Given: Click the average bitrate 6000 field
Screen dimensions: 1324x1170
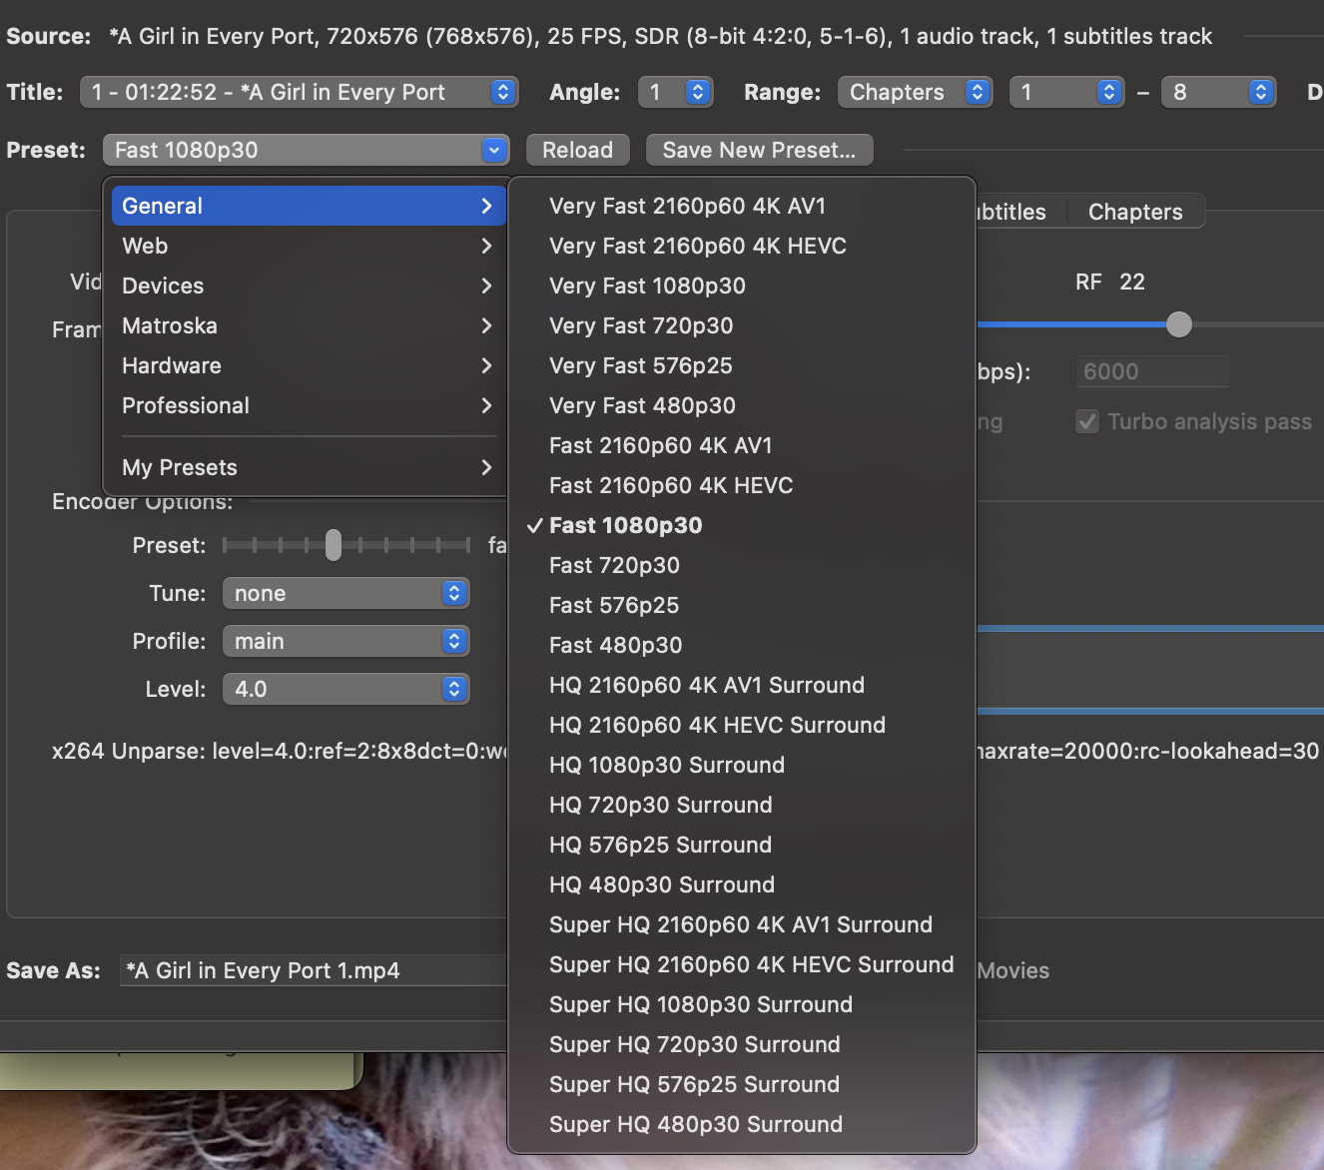Looking at the screenshot, I should [1152, 371].
